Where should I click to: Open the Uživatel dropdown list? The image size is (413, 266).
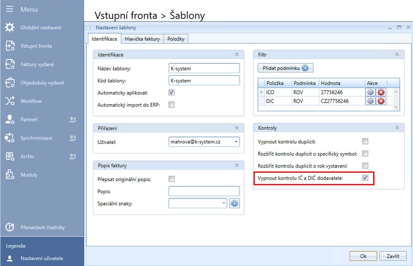(236, 141)
